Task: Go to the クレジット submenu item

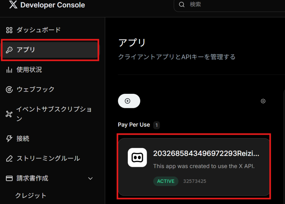Action: click(31, 195)
